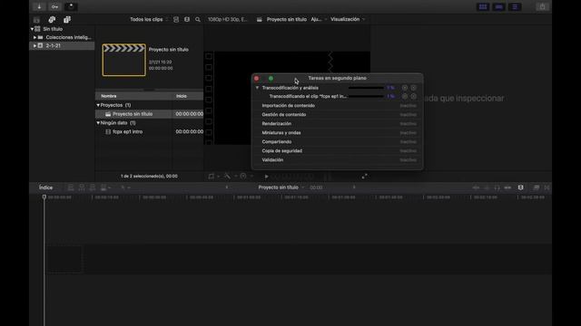Select the Copia de seguridad row
The image size is (581, 326).
tap(337, 151)
